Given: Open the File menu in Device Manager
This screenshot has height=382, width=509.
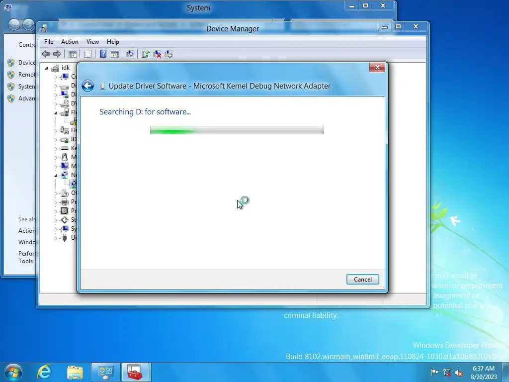Looking at the screenshot, I should tap(49, 42).
